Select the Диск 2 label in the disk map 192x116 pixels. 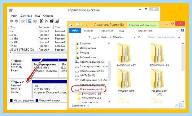(19, 82)
